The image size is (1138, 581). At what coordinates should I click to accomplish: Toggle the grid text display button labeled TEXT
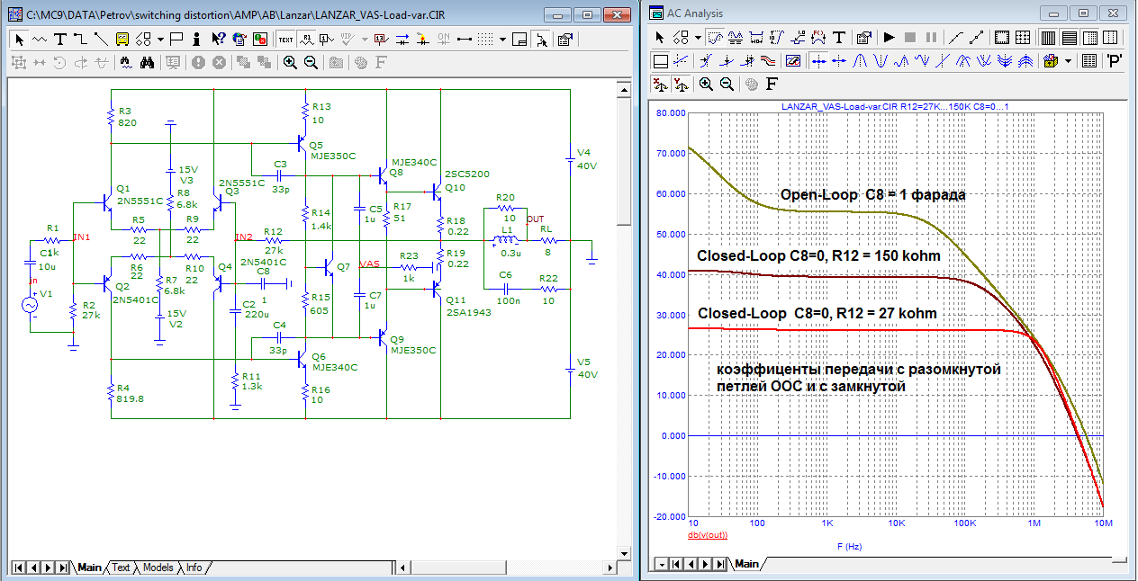285,39
